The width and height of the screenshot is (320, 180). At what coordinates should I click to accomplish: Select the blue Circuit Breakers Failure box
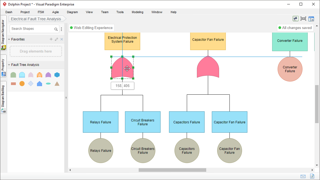coord(143,122)
